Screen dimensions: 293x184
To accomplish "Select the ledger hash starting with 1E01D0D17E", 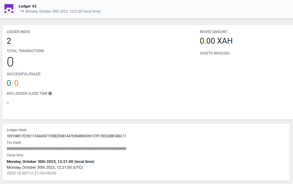I will point(66,136).
